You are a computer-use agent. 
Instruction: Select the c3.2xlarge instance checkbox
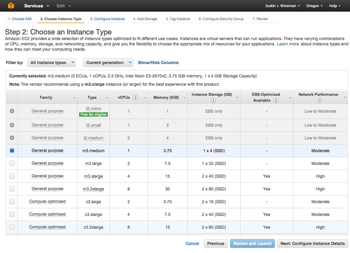tap(12, 227)
